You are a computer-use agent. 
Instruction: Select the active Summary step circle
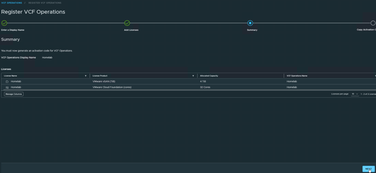pos(250,23)
